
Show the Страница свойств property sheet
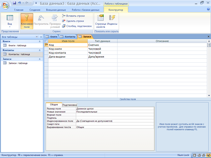(x=101, y=21)
